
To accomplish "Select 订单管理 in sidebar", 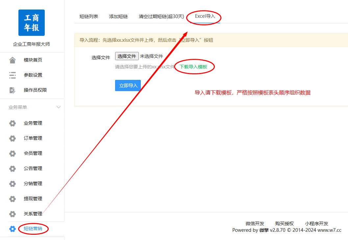I will click(x=33, y=138).
